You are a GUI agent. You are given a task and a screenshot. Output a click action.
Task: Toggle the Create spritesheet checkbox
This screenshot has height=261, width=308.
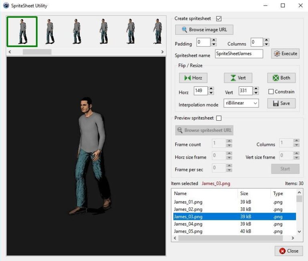click(x=219, y=19)
